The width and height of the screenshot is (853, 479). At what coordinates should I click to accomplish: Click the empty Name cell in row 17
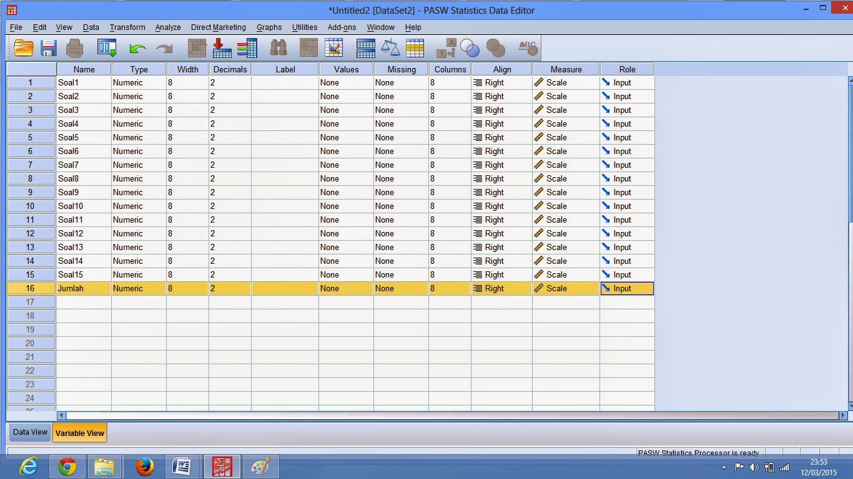pyautogui.click(x=84, y=302)
